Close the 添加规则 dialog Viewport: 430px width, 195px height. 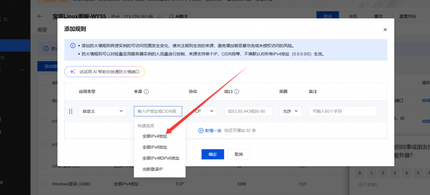coord(385,29)
